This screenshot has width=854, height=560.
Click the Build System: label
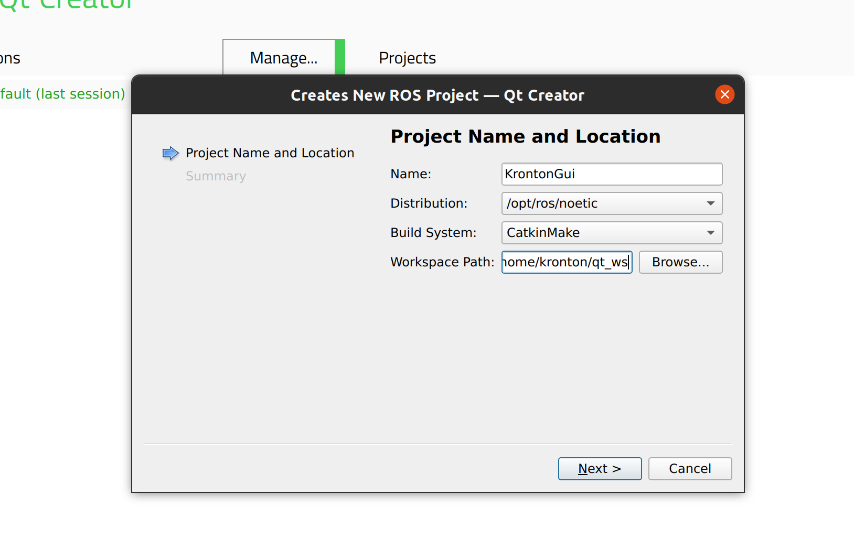(433, 233)
